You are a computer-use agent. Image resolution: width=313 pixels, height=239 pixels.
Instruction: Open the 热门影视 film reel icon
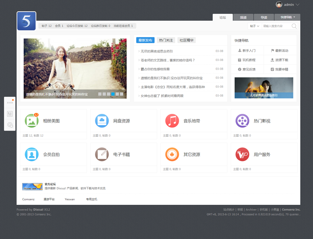tap(242, 121)
